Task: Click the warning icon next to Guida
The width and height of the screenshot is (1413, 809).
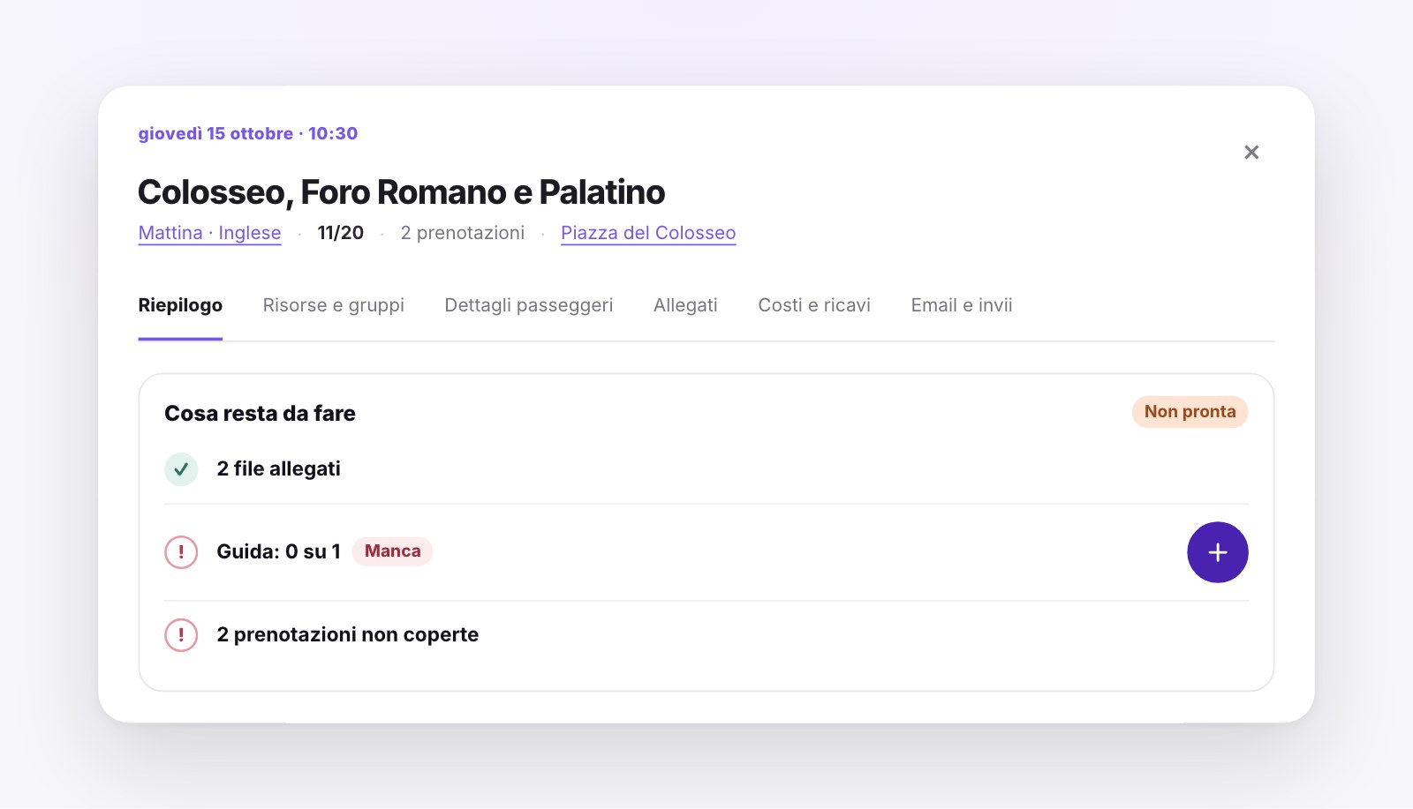Action: (x=181, y=552)
